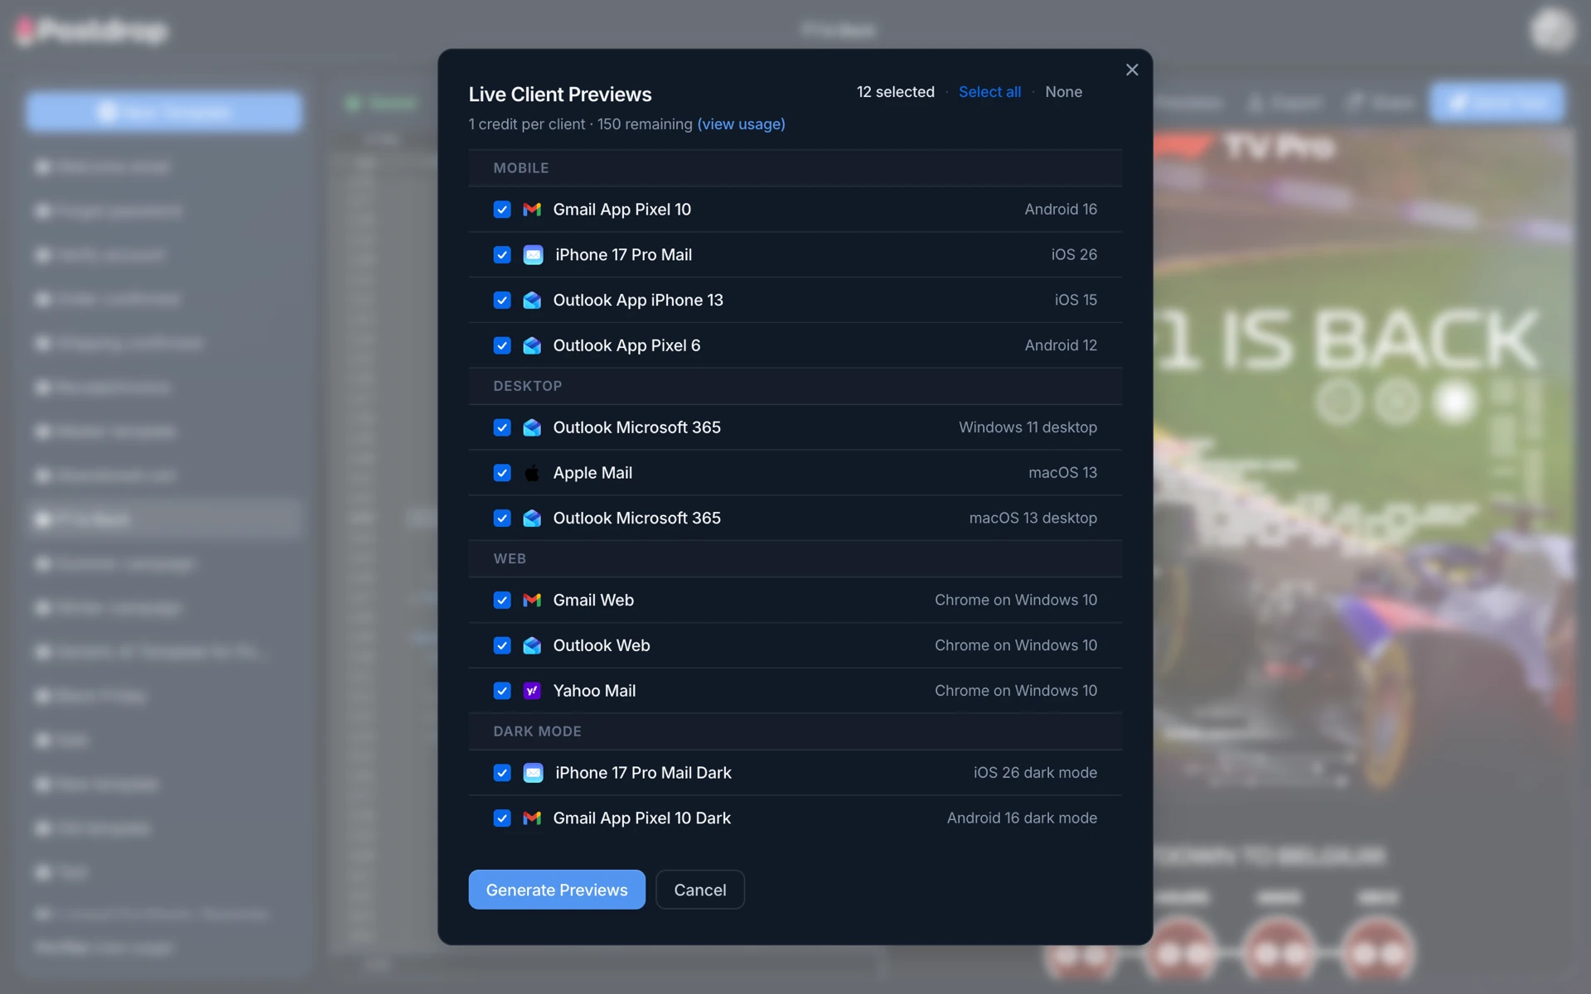1591x994 pixels.
Task: Click the Outlook App Pixel 6 label
Action: 626,345
